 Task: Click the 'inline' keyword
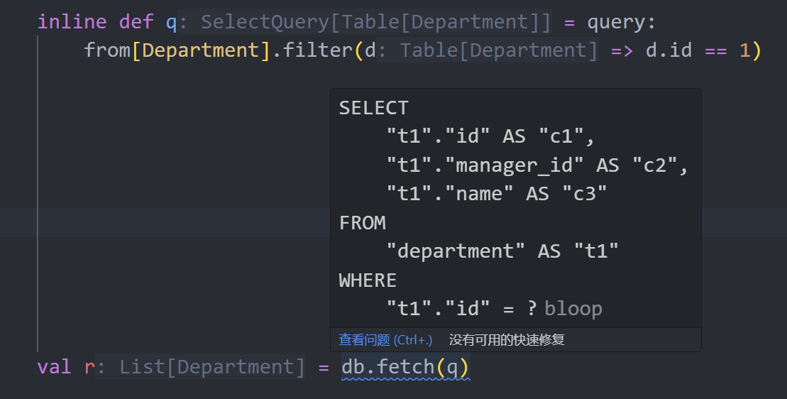coord(72,22)
